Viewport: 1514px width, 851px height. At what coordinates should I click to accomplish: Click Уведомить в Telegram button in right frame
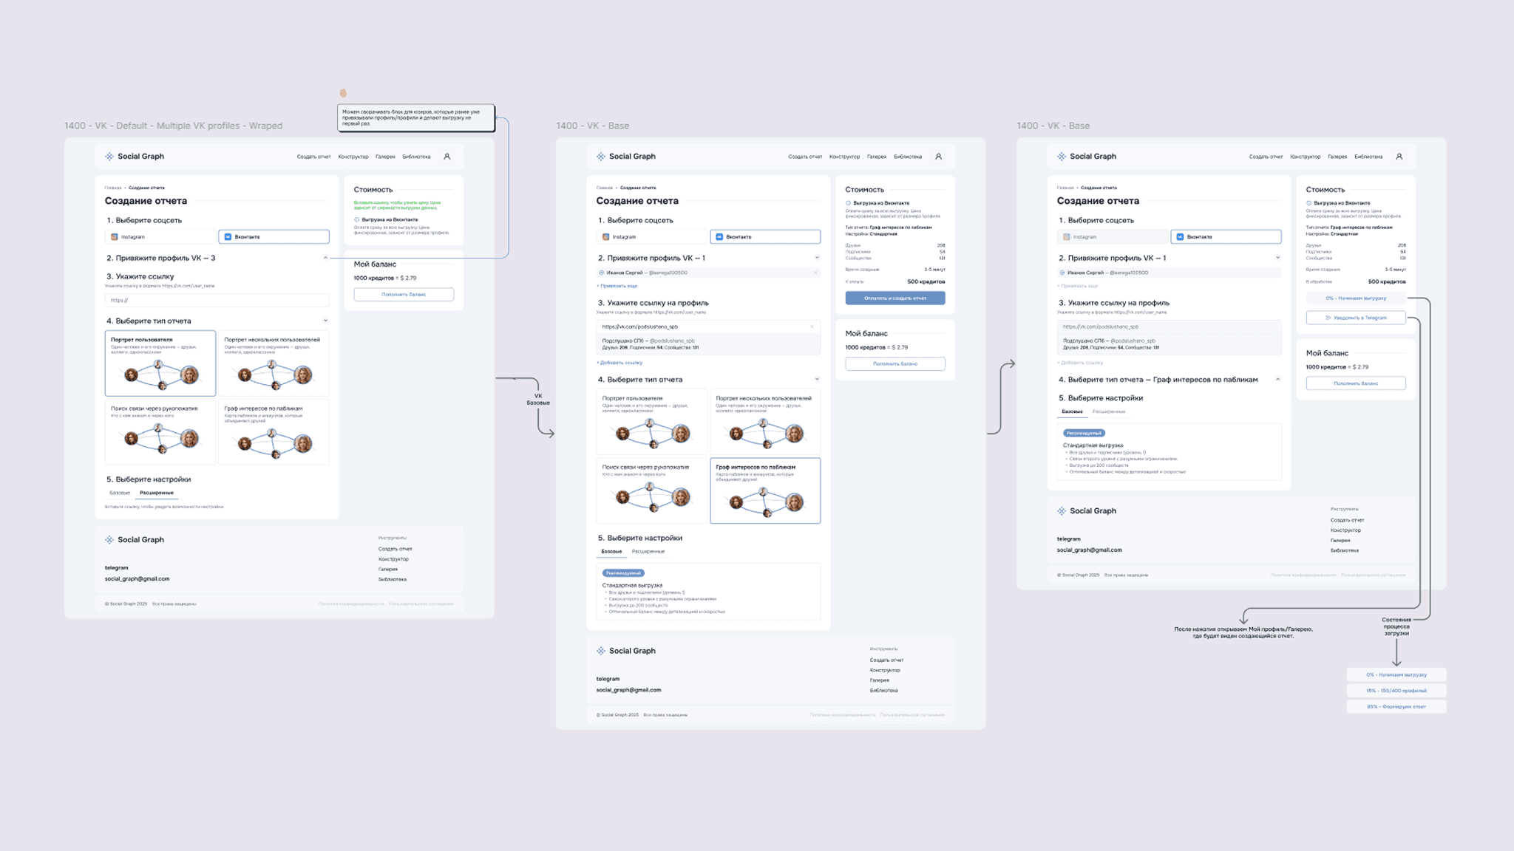(1355, 318)
